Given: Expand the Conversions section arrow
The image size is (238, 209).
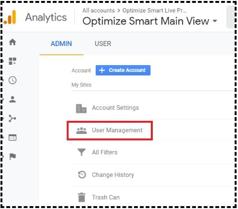Looking at the screenshot, I should pos(2,156).
